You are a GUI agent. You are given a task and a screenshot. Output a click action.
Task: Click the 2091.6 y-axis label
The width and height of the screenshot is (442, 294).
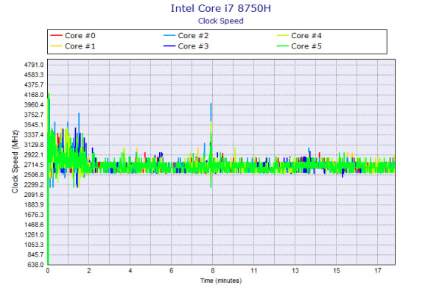(34, 195)
